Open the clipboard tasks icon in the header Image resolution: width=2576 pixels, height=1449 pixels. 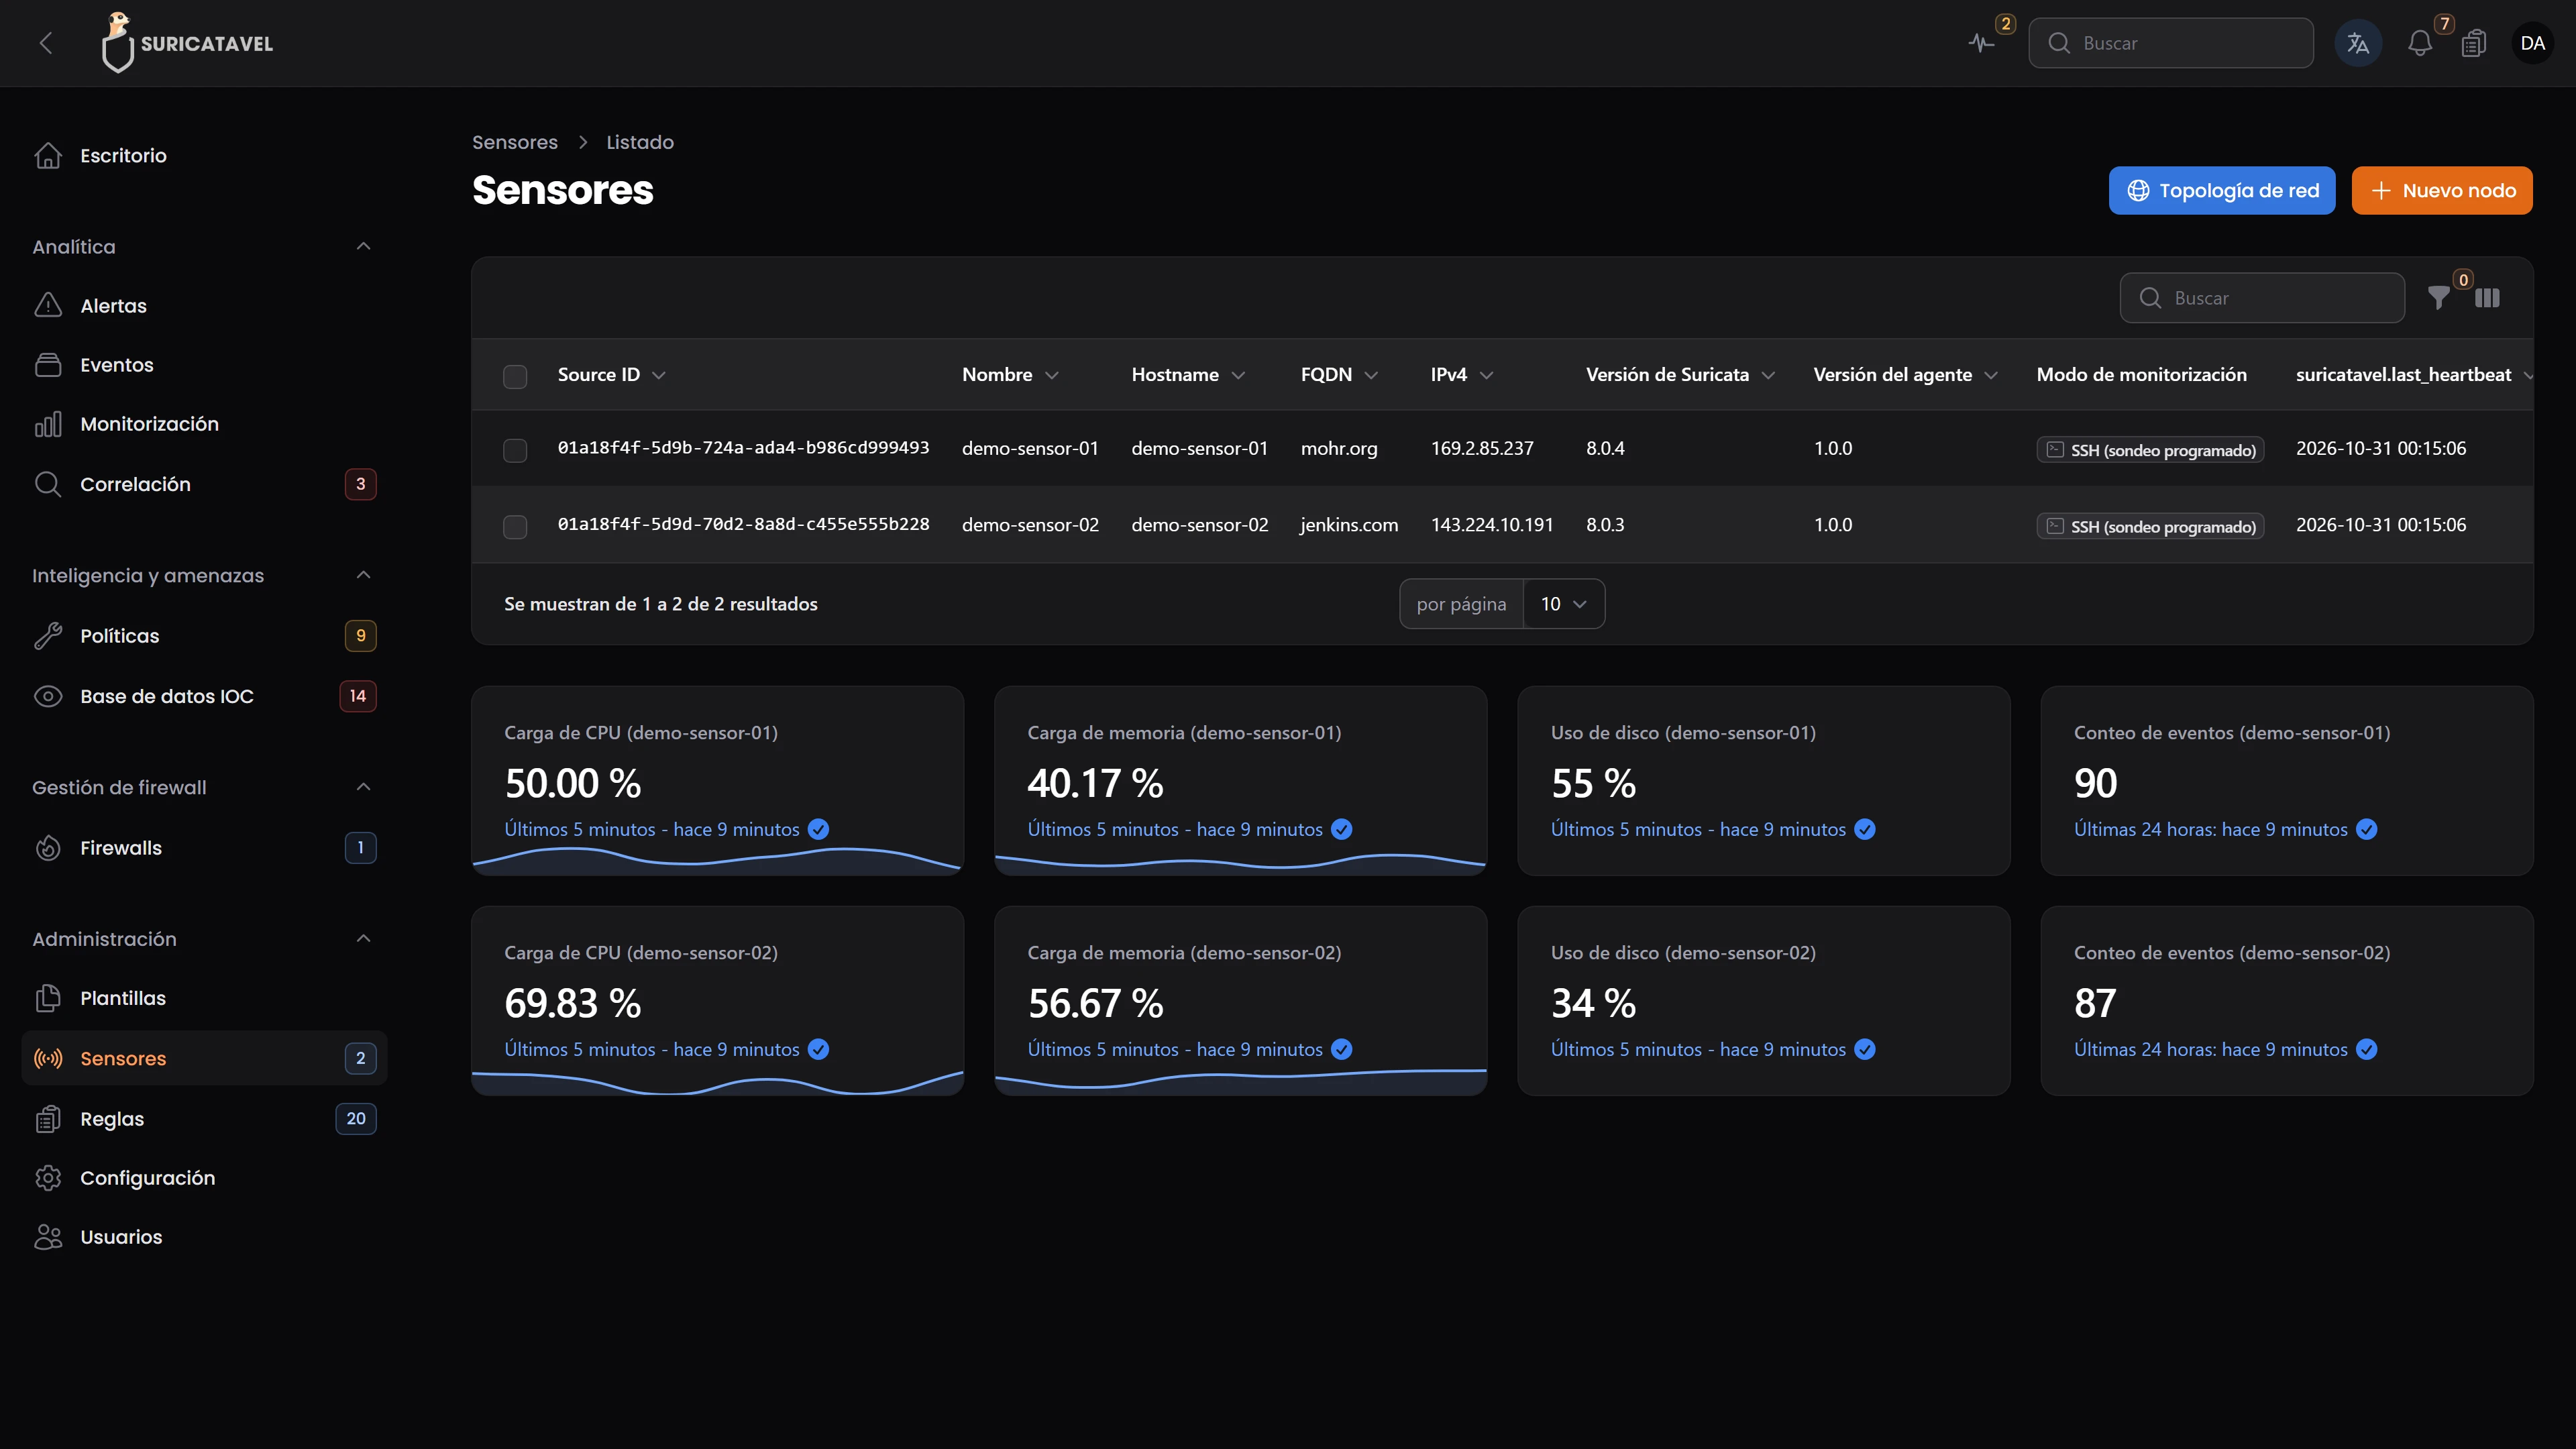point(2474,43)
